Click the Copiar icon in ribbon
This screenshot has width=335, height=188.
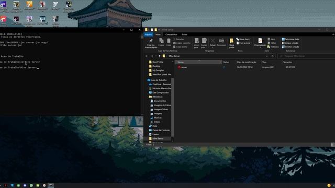[161, 41]
